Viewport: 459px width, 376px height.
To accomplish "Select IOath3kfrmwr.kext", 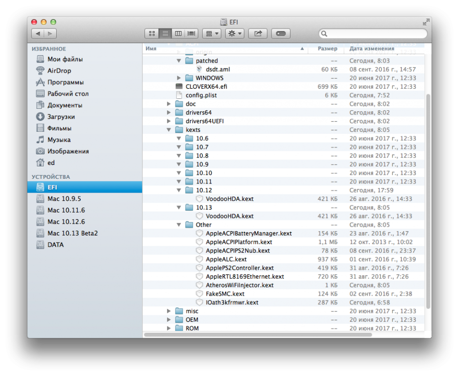I will coord(283,303).
